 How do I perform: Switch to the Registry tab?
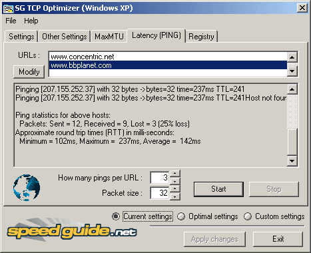(201, 37)
